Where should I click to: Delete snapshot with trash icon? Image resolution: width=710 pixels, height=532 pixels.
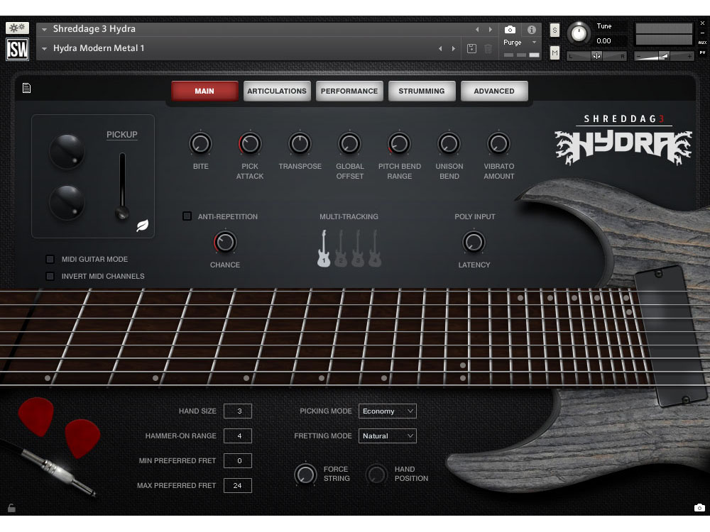point(488,48)
